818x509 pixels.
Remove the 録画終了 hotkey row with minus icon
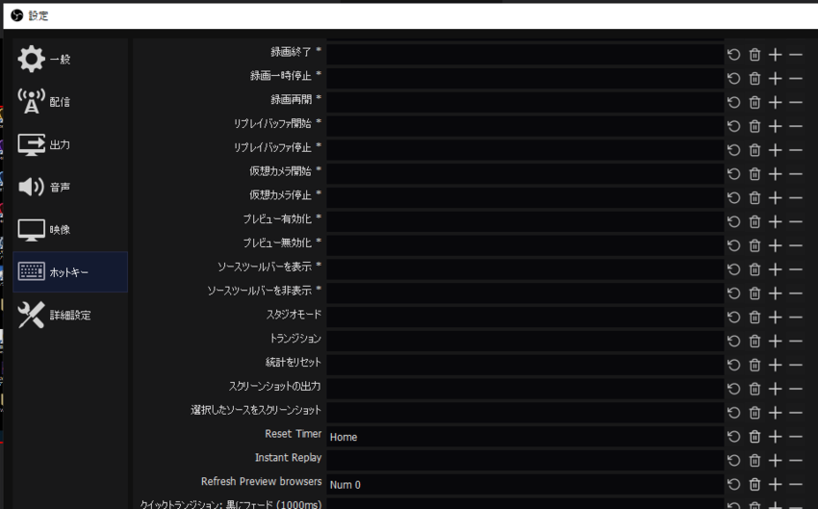tap(796, 54)
